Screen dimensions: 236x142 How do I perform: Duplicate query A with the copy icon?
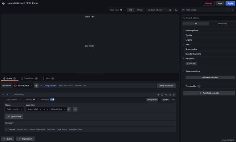coord(162,95)
